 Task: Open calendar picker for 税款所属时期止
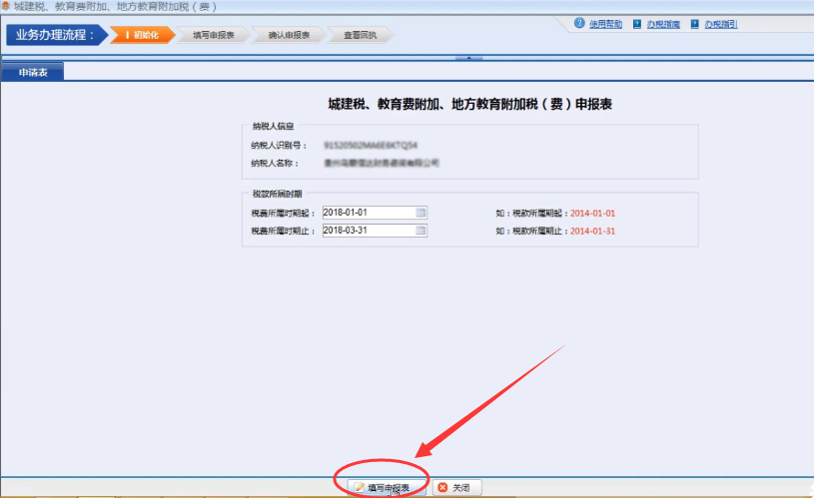420,231
